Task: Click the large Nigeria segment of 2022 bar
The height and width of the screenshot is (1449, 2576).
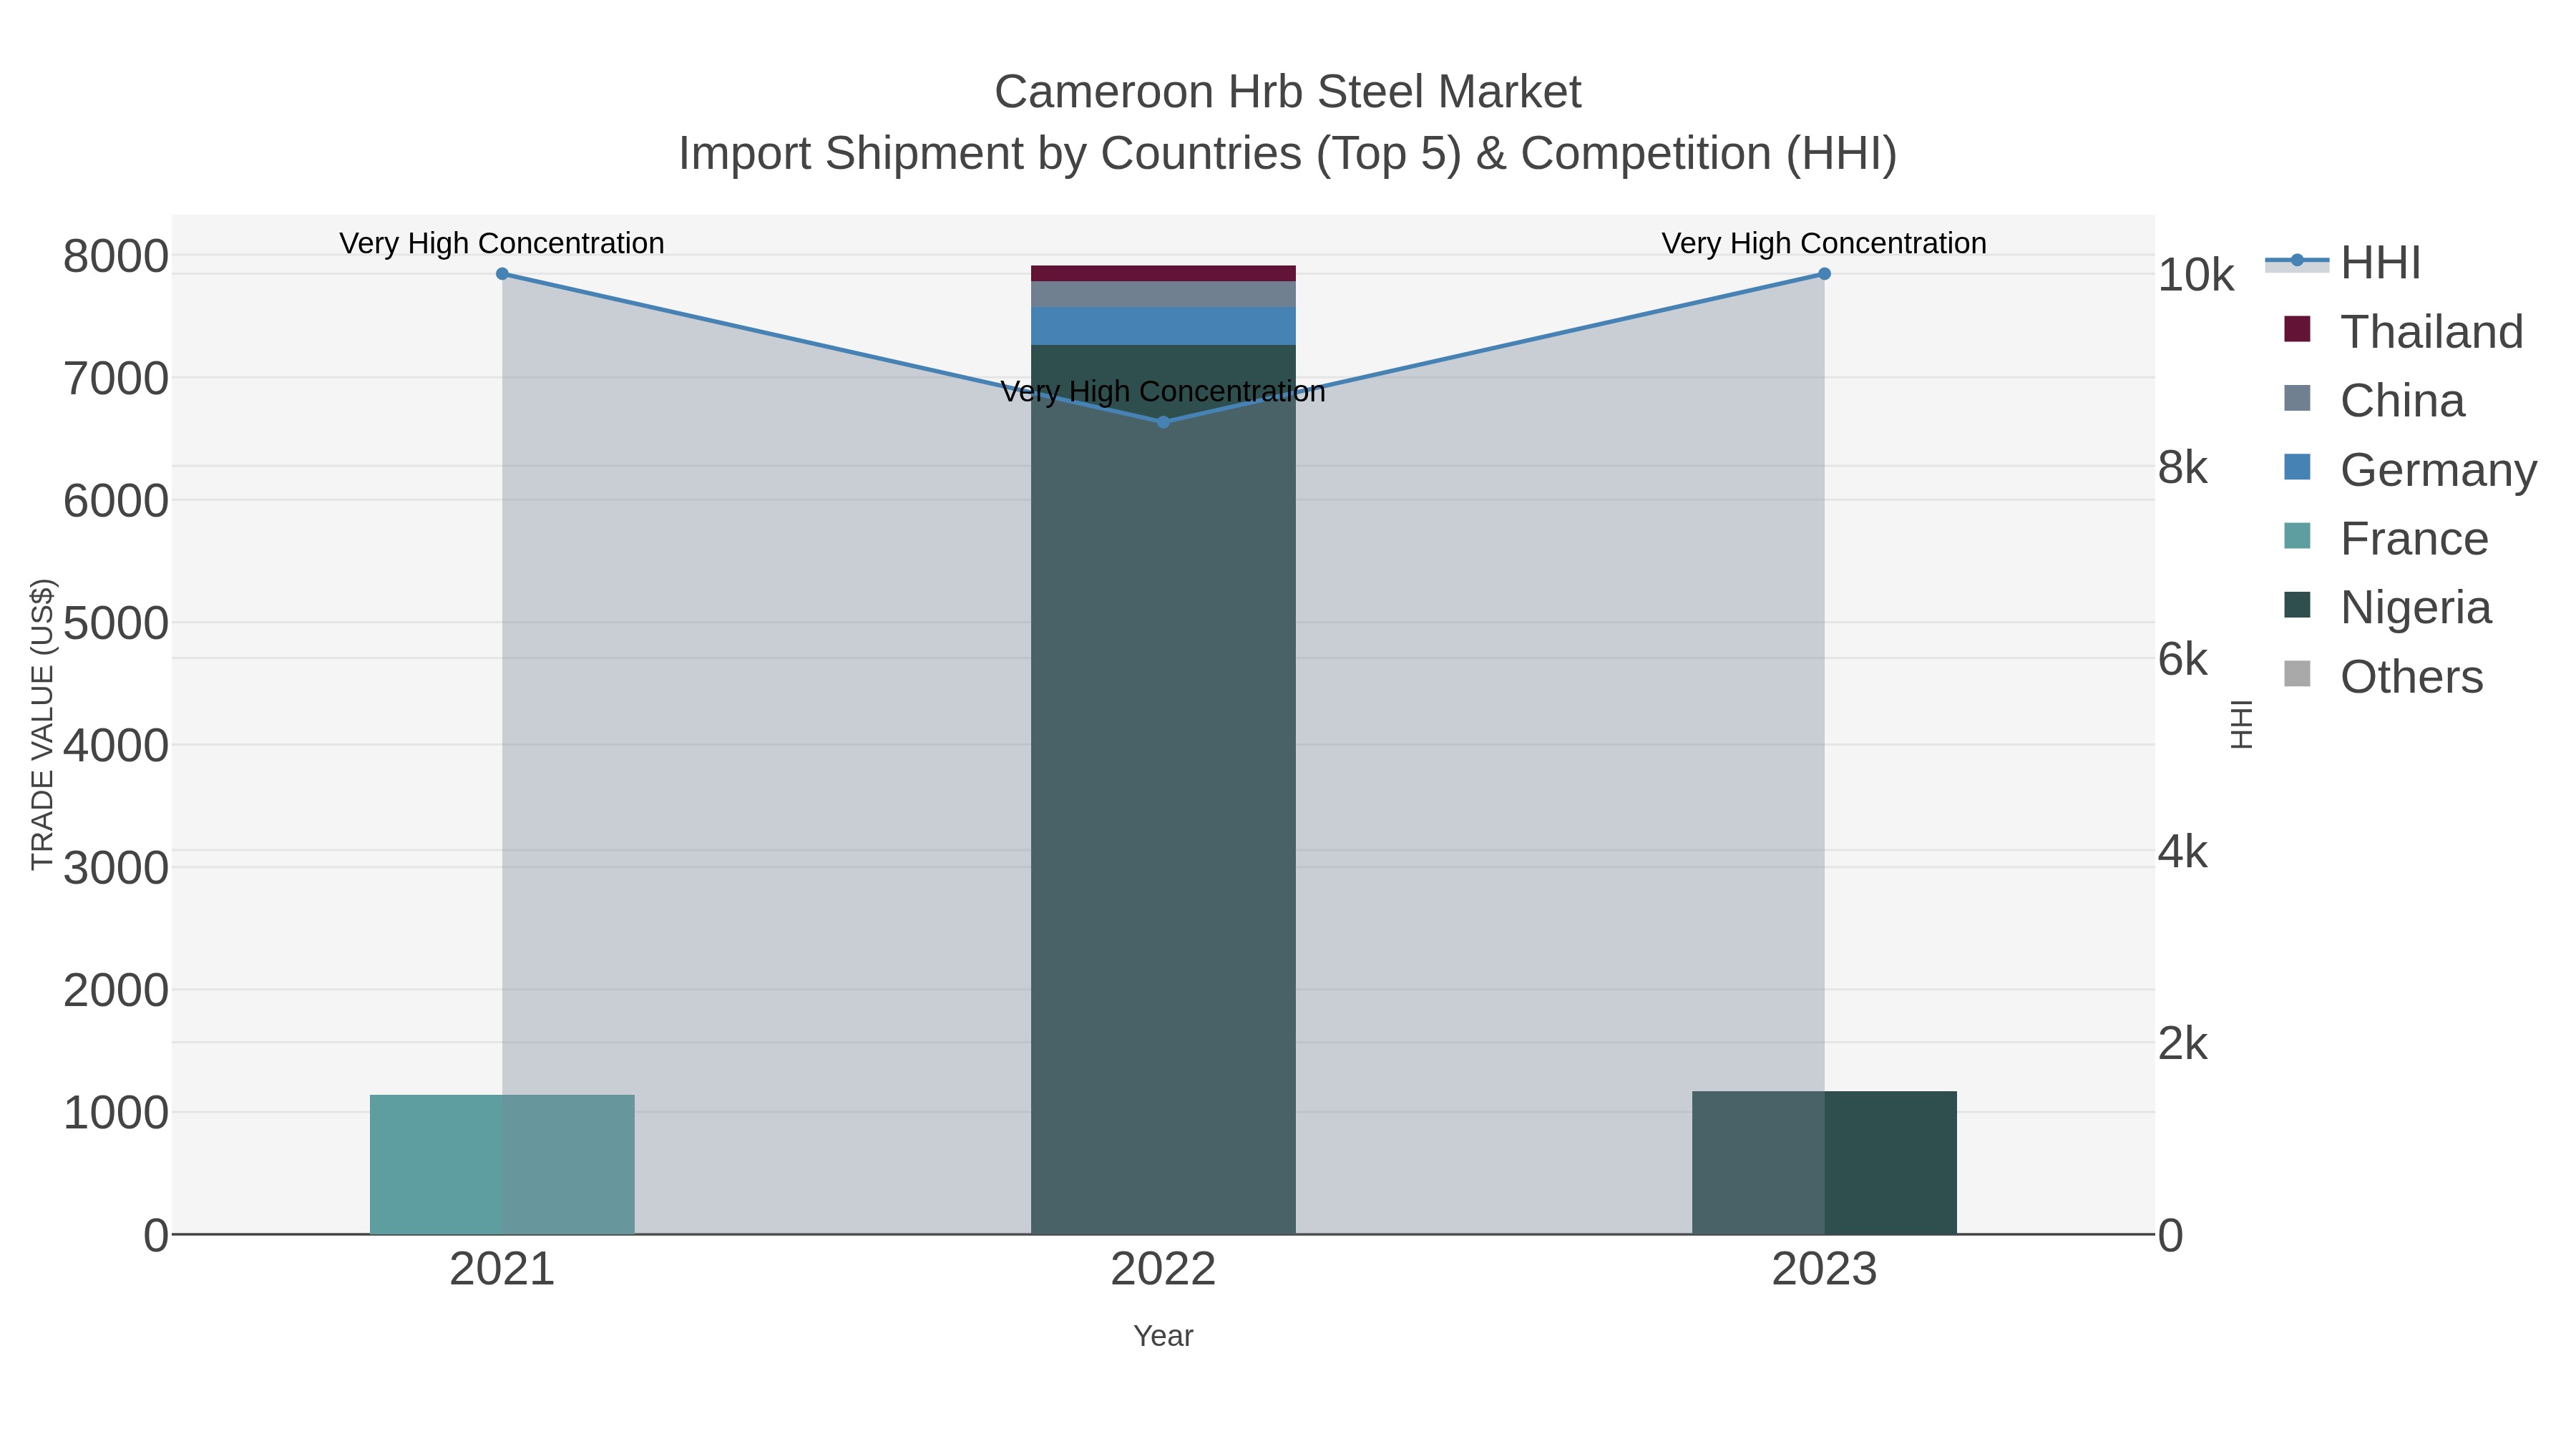Action: point(1163,790)
